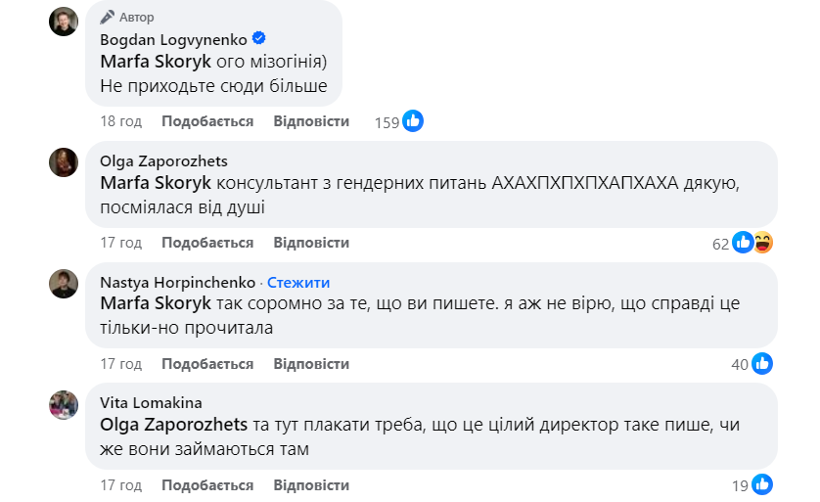Click Bogdan Logvynenko's verified badge icon
Image resolution: width=820 pixels, height=502 pixels.
point(259,38)
